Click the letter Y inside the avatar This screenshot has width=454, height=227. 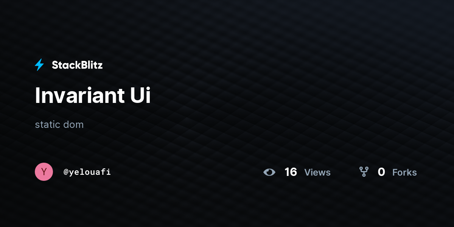coord(44,172)
